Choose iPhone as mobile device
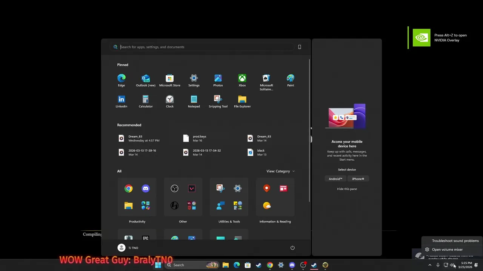483x271 pixels. point(358,179)
